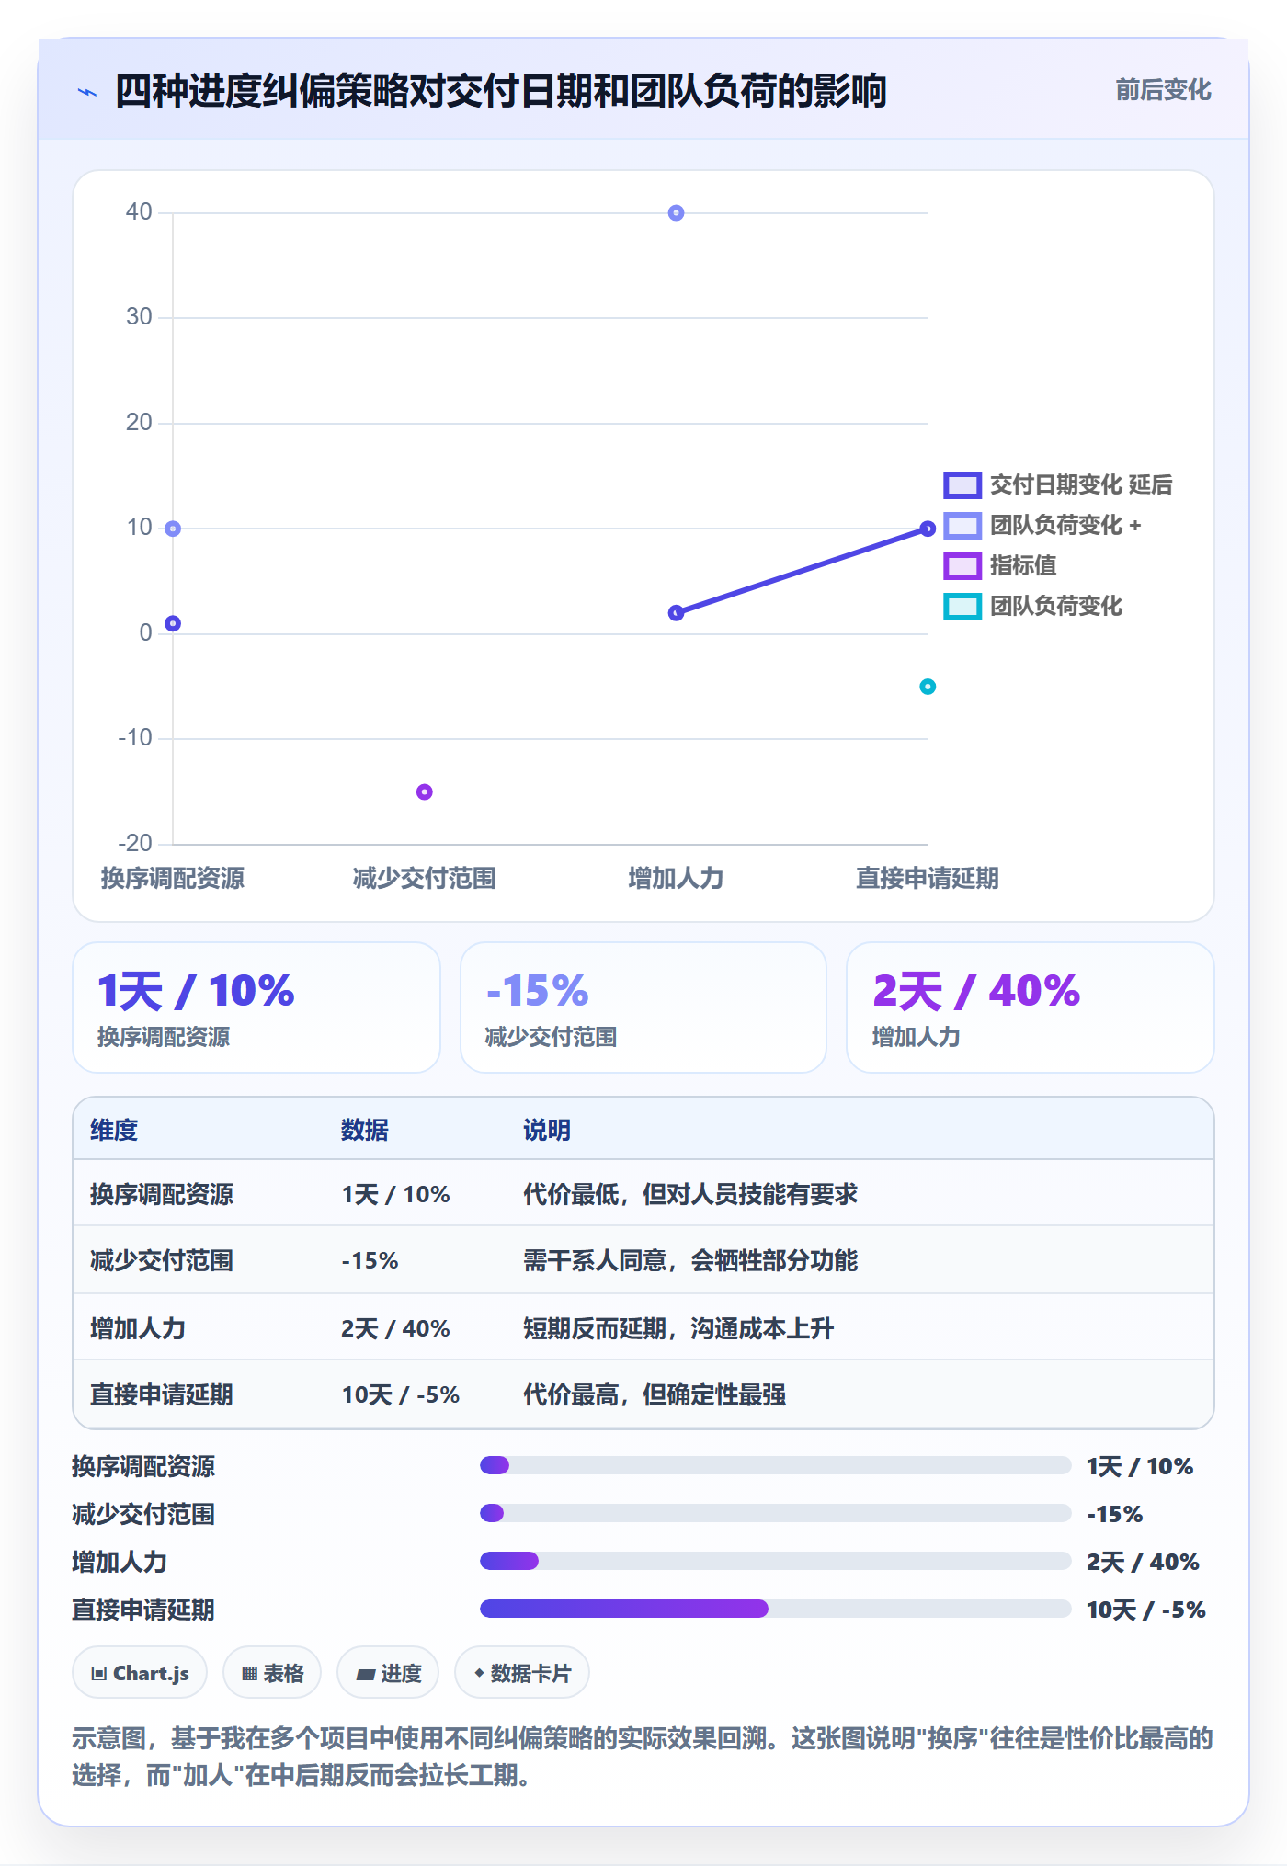Click x-axis label 直接申请延期
1287x1866 pixels.
point(928,878)
